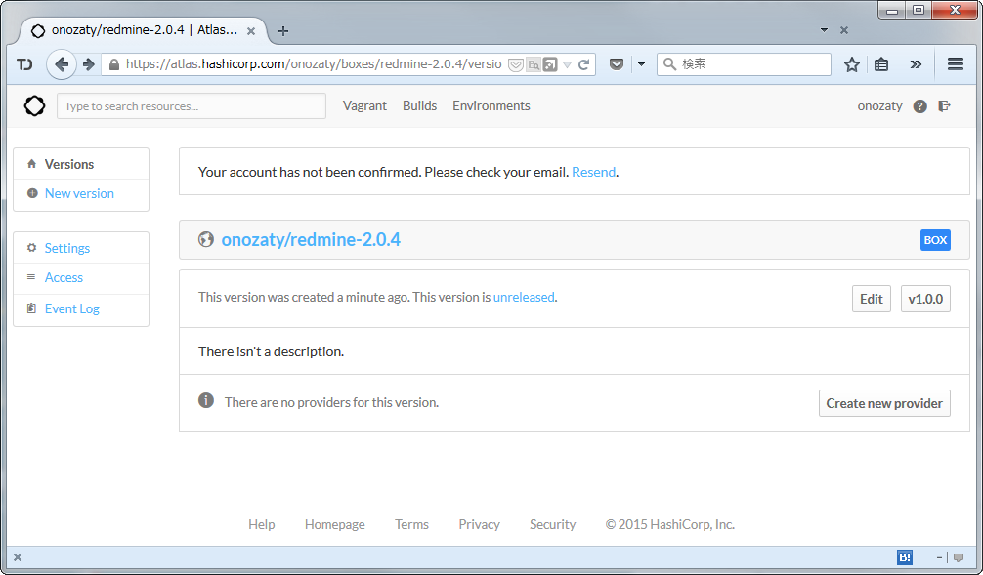Close the tab bar with the x icon
The image size is (983, 575).
(x=844, y=30)
